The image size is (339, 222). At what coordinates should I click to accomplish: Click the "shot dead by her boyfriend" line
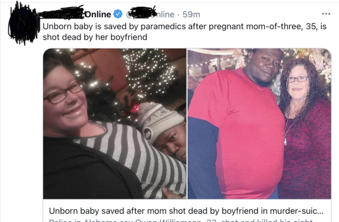[x=95, y=37]
